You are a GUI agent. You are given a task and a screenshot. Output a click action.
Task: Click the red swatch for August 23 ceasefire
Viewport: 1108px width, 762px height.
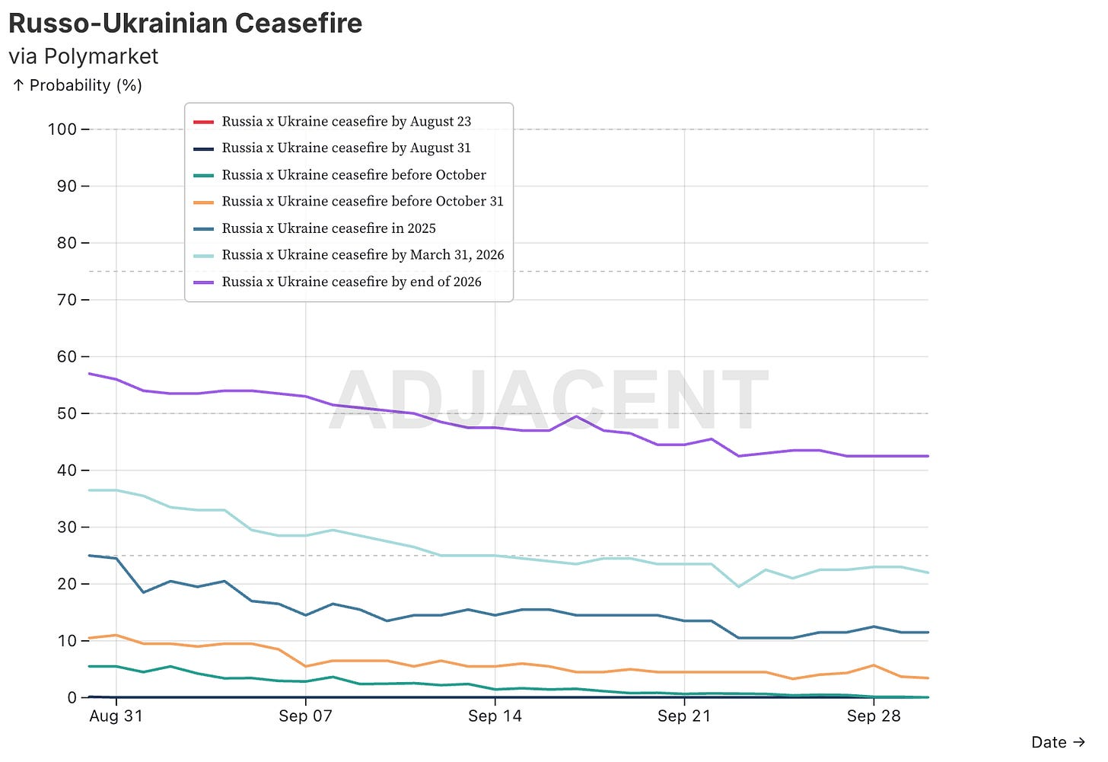203,122
